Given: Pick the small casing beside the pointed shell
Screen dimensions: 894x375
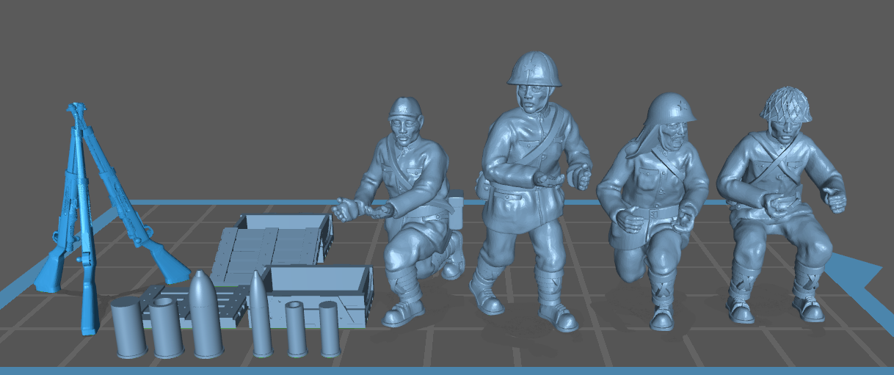Looking at the screenshot, I should point(296,329).
